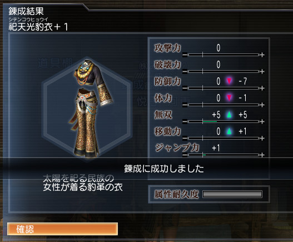Screen dimensions: 293x242
Task: Click the item name 祀天光豹衣+1
Action: tap(38, 27)
